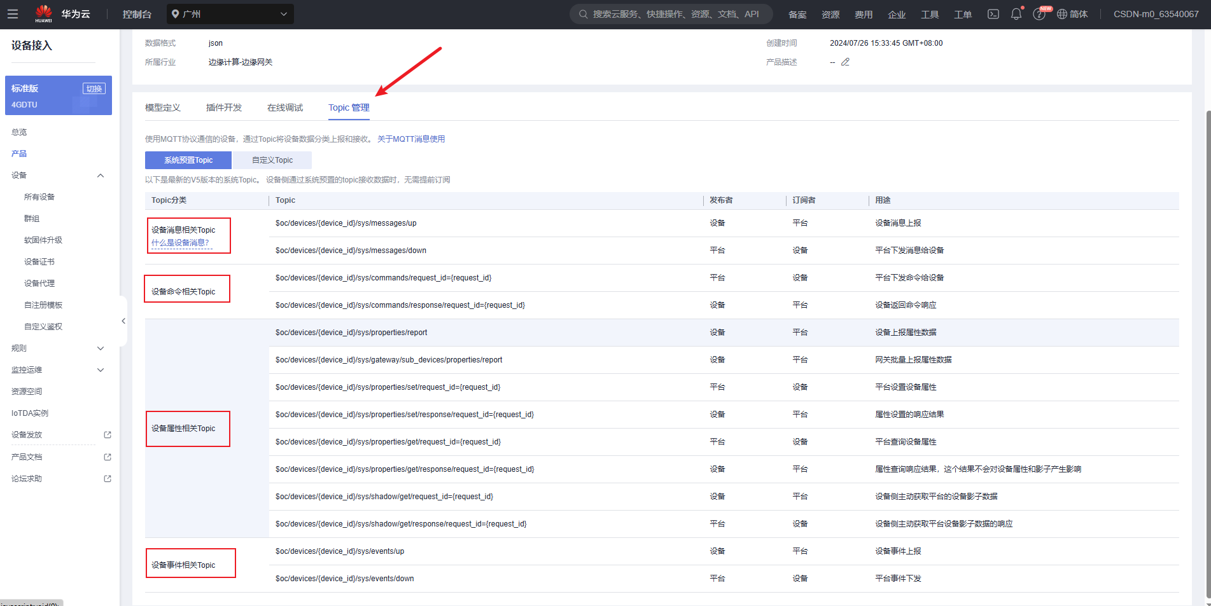Open the 企业 top menu
This screenshot has height=606, width=1211.
[897, 14]
